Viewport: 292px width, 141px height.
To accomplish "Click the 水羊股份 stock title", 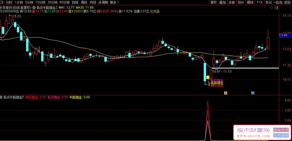I will point(6,8).
